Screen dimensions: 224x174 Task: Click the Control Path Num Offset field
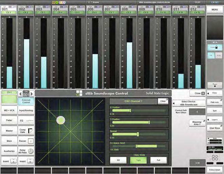[197, 112]
